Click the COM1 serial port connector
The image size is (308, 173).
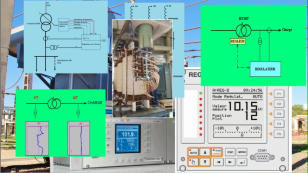[262, 157]
